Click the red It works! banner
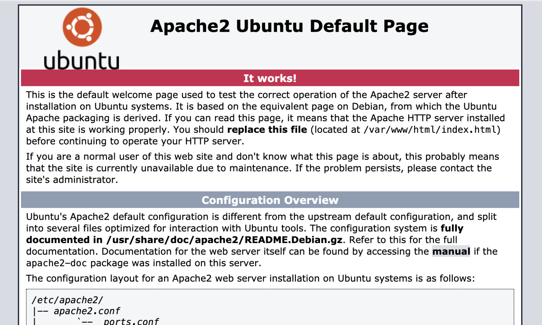This screenshot has height=325, width=542. [270, 78]
